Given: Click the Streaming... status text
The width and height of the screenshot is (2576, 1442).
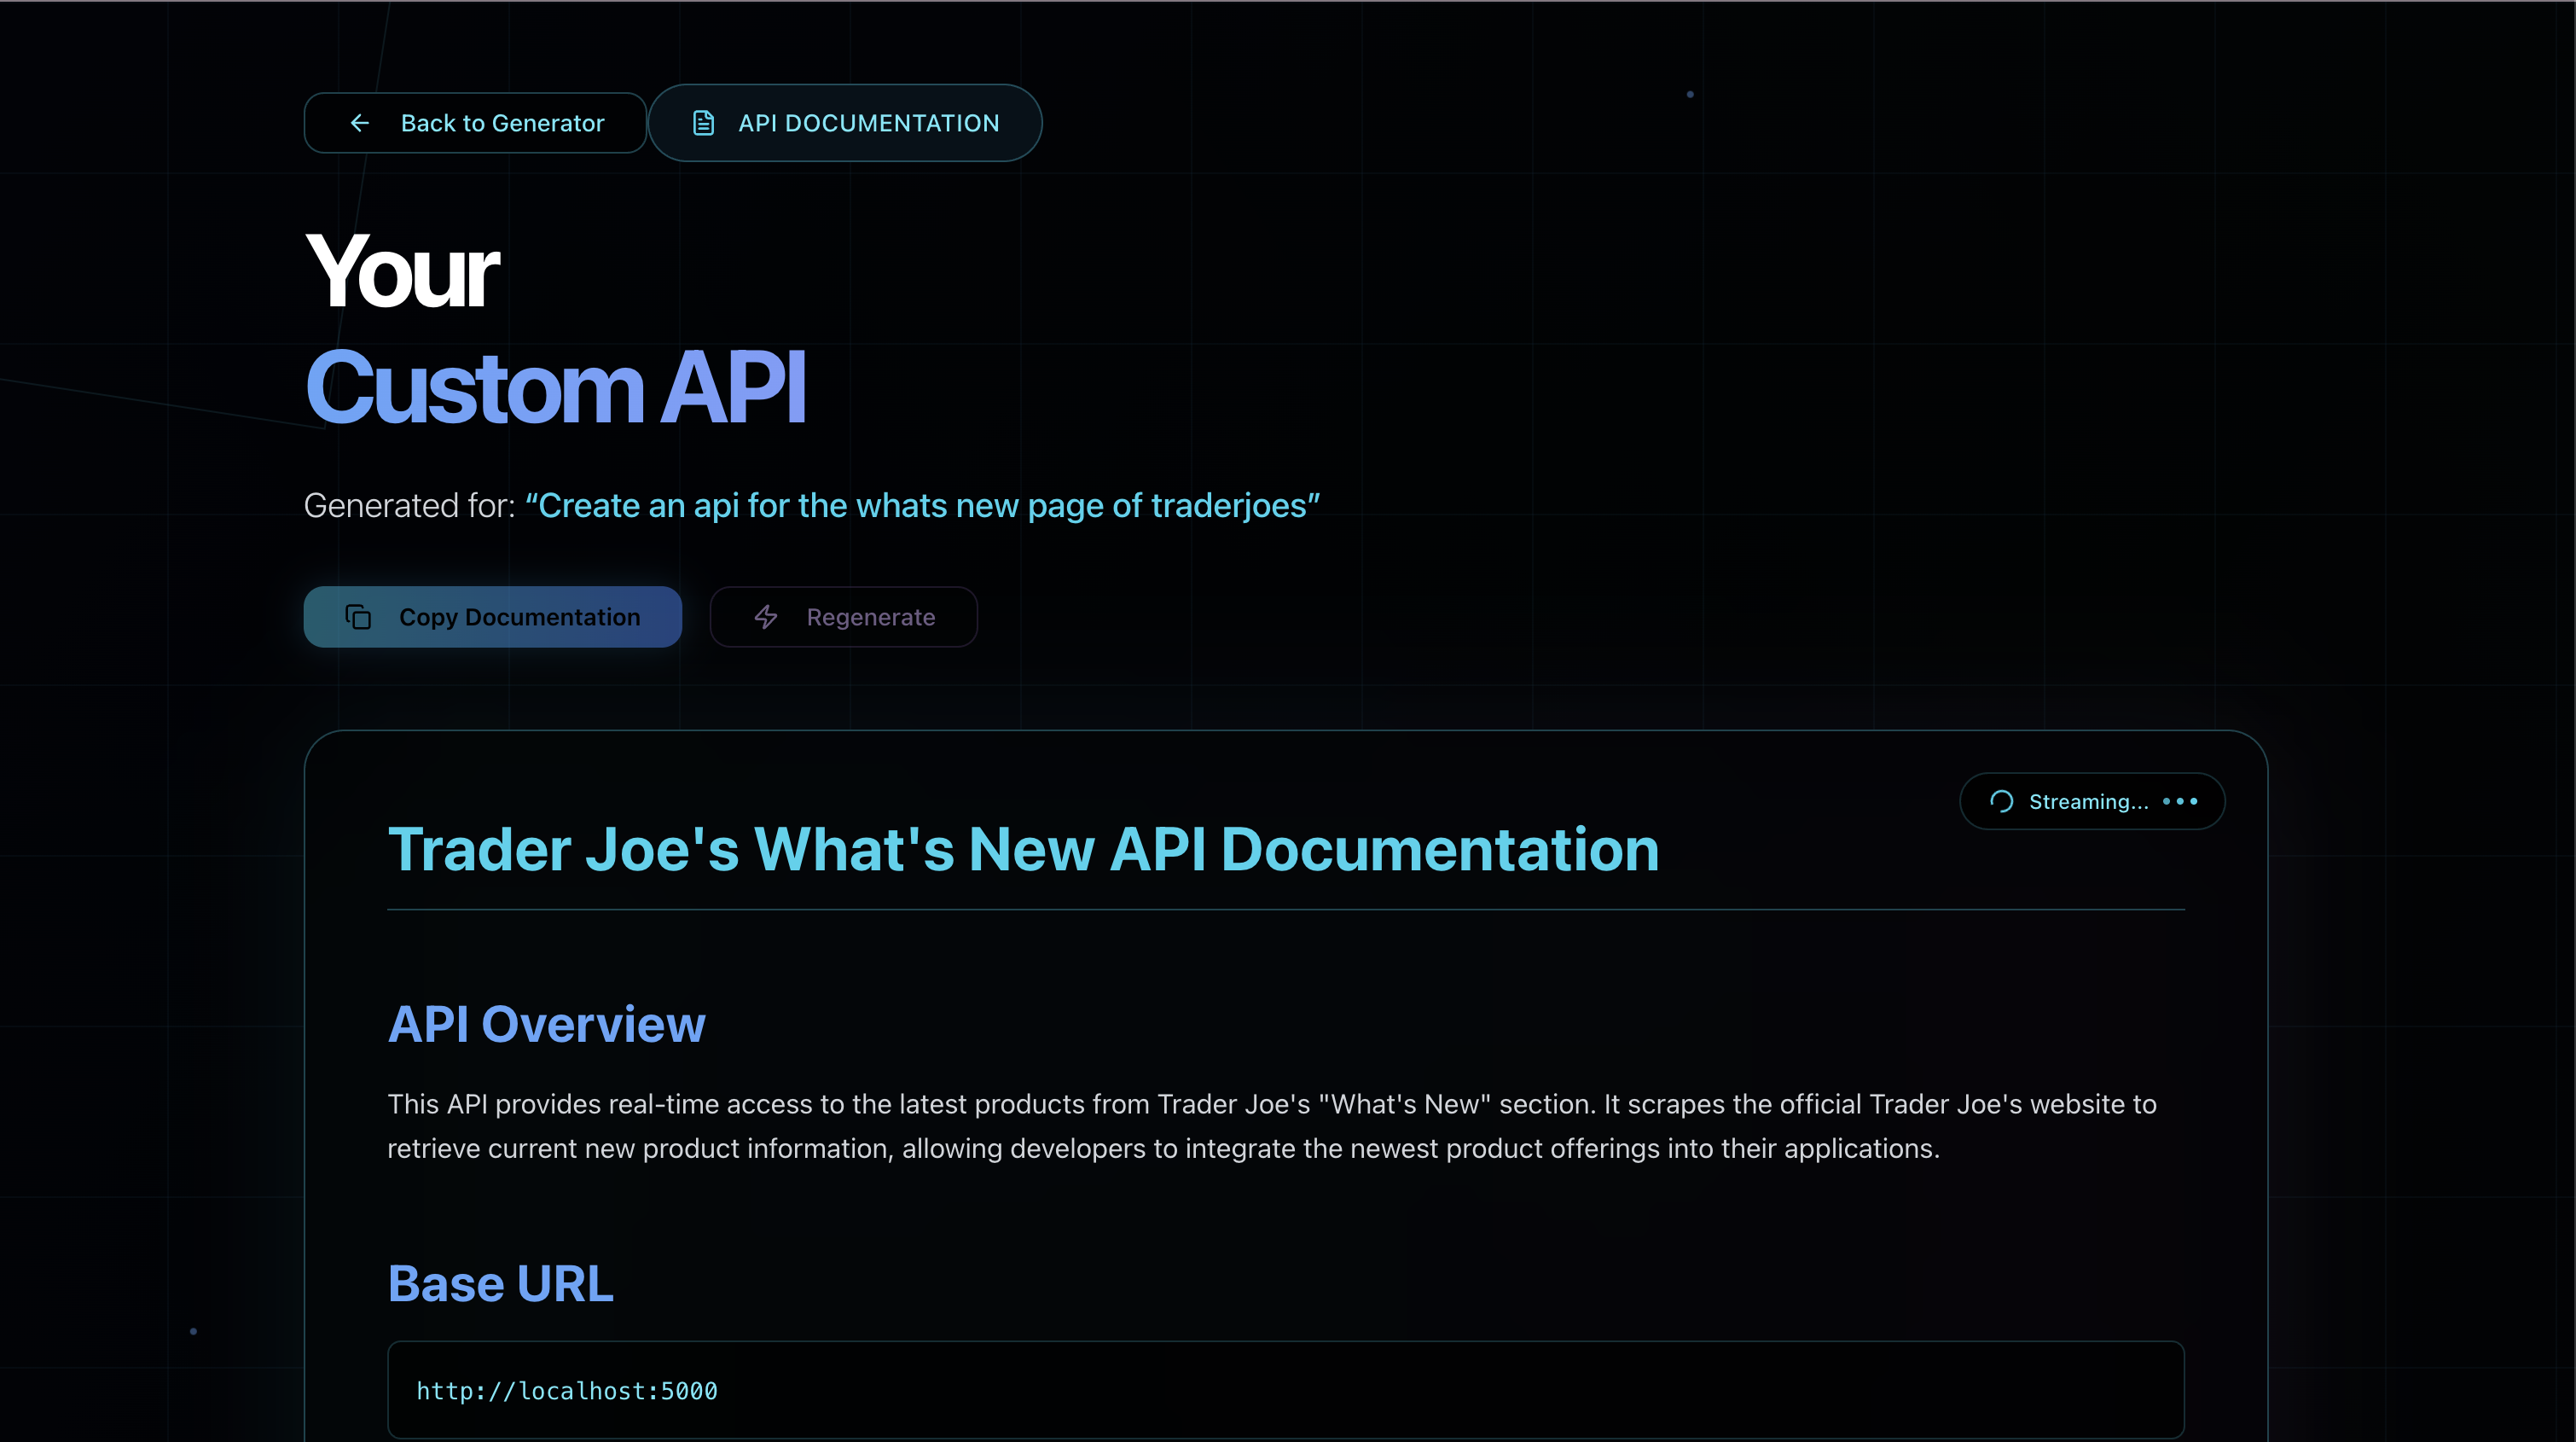Looking at the screenshot, I should pos(2088,801).
